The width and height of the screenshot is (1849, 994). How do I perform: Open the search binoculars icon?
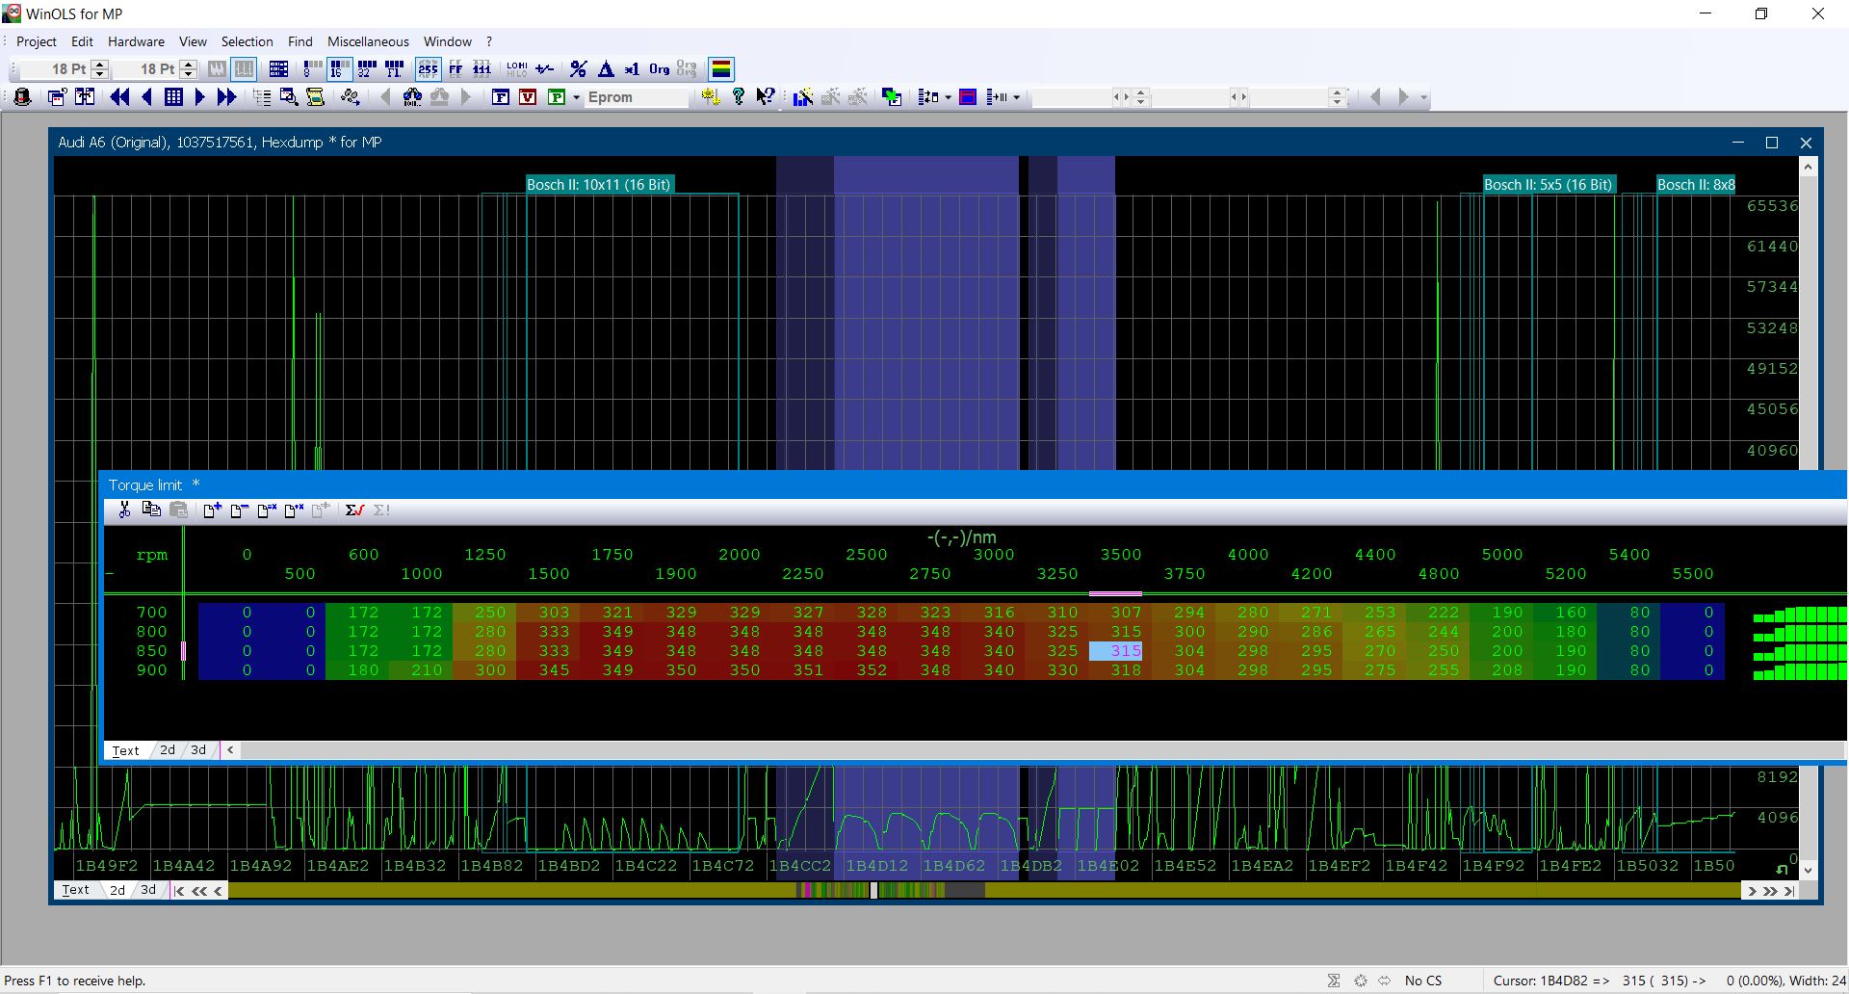point(412,96)
